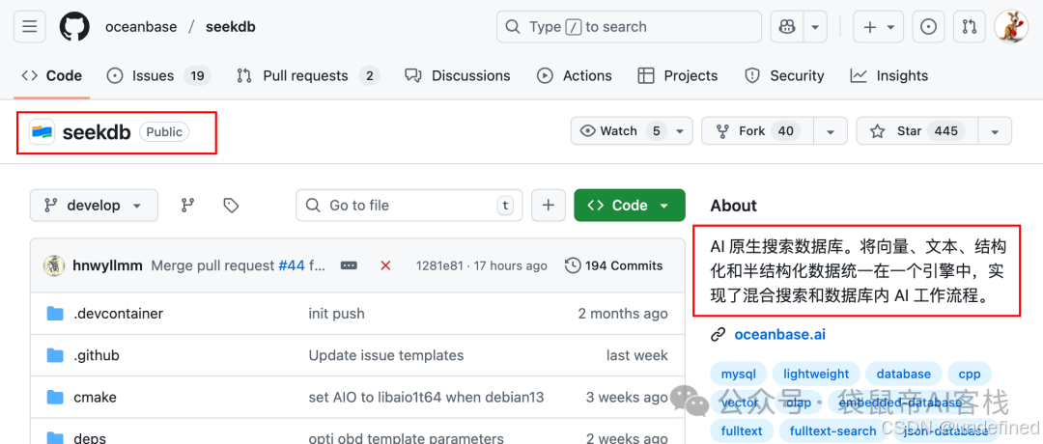
Task: Open the hamburger navigation menu
Action: [29, 27]
